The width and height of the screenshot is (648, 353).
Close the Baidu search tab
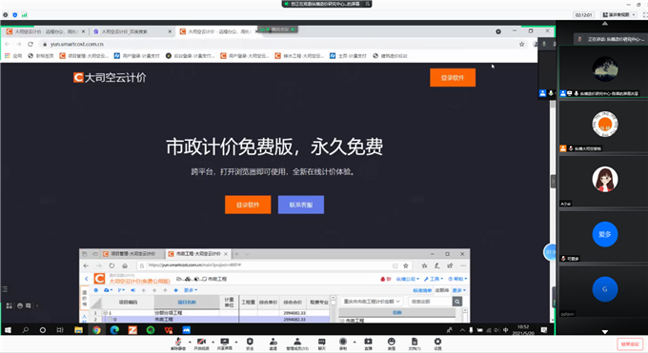coord(170,31)
